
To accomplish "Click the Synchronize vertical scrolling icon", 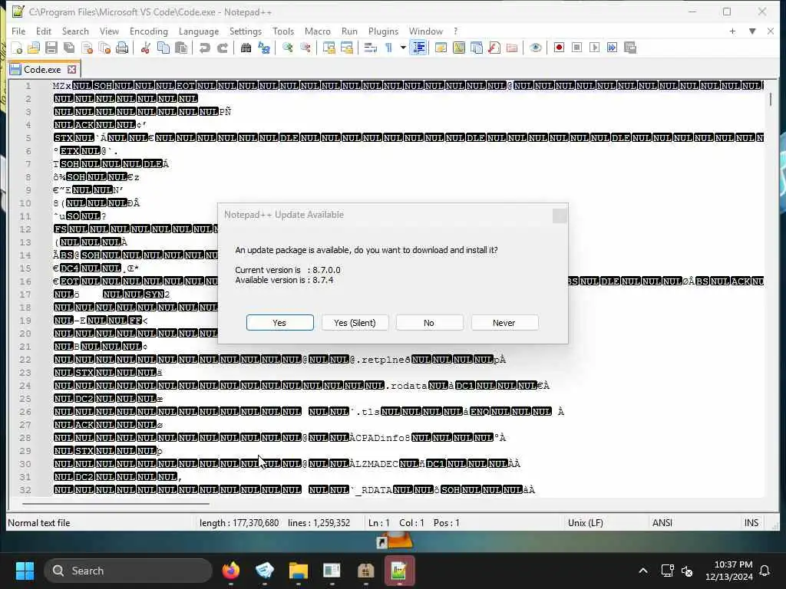I will [329, 48].
